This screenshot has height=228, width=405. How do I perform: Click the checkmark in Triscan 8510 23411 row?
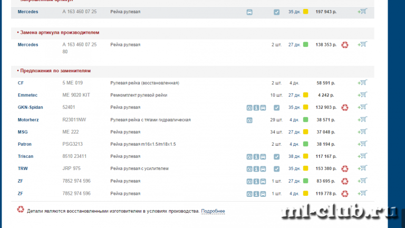[277, 157]
